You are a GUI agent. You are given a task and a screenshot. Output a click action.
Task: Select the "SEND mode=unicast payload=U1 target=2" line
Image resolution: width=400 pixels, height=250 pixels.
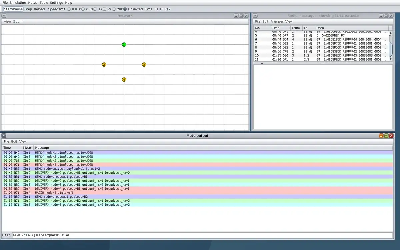[x=198, y=169]
